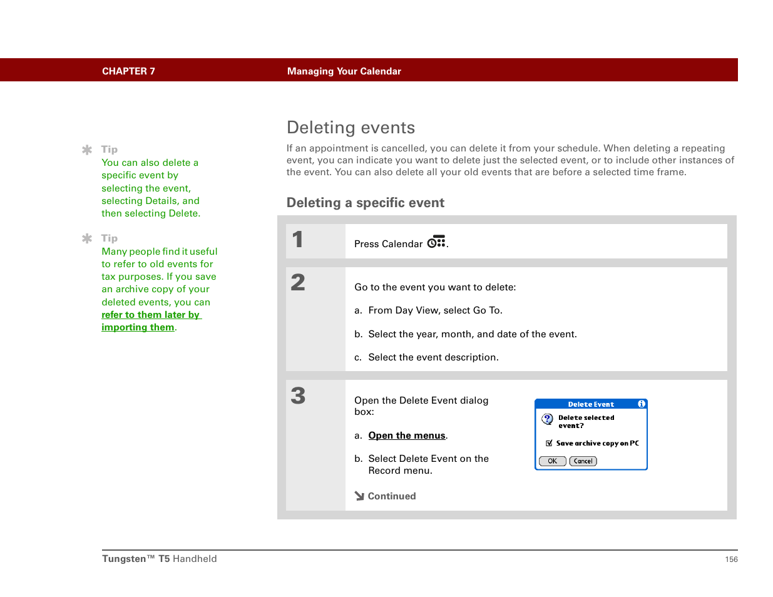Toggle the Save archive copy on PC checkbox
773x597 pixels.
click(x=549, y=443)
